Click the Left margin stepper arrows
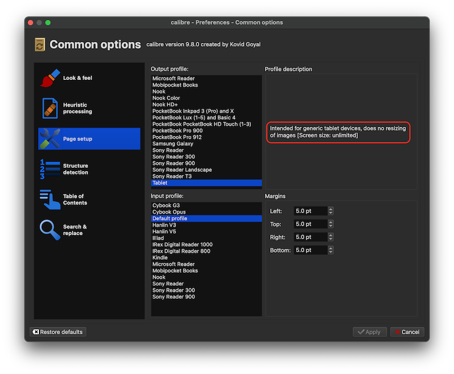Screen dimensions: 454x374 point(331,211)
